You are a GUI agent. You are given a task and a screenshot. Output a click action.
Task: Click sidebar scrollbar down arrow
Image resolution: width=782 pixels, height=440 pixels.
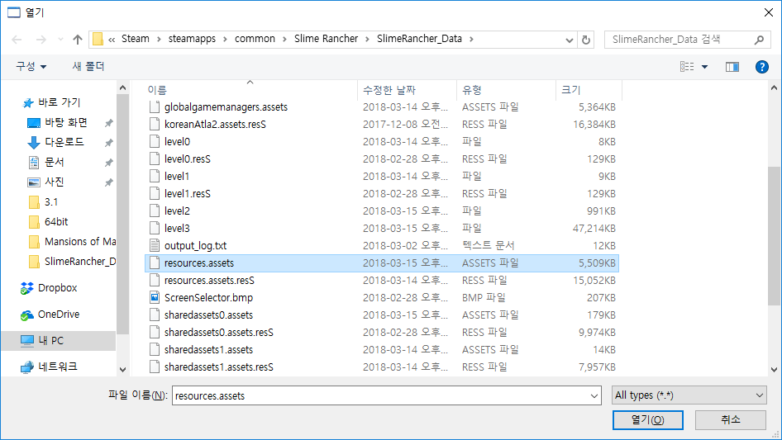pos(122,369)
